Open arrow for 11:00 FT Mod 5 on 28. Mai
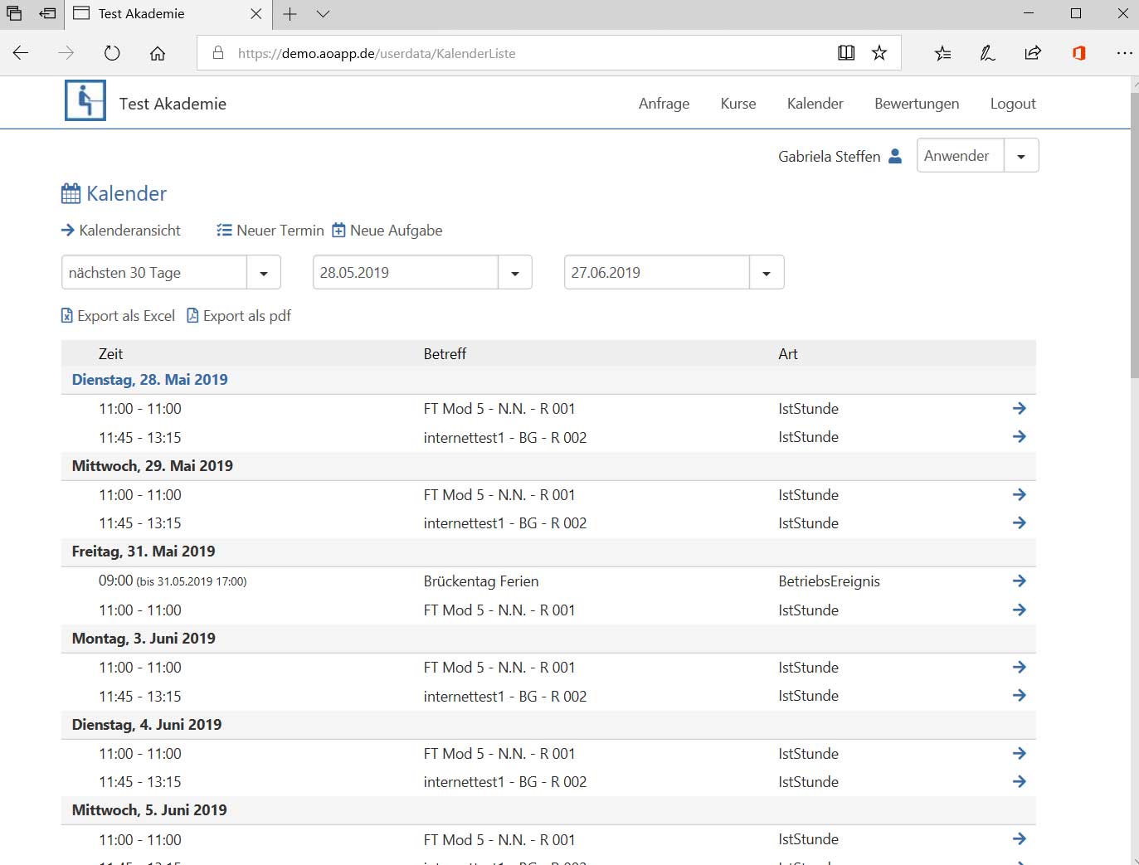Image resolution: width=1139 pixels, height=865 pixels. pos(1020,408)
